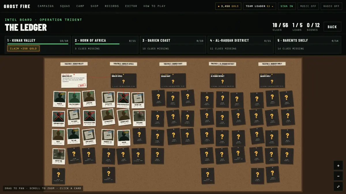The image size is (346, 194).
Task: Open the Tajir suspect card
Action: pyautogui.click(x=74, y=136)
